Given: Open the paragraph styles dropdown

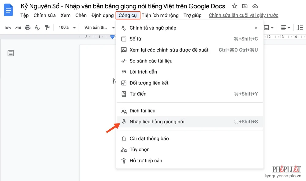Looking at the screenshot, I should [x=98, y=27].
